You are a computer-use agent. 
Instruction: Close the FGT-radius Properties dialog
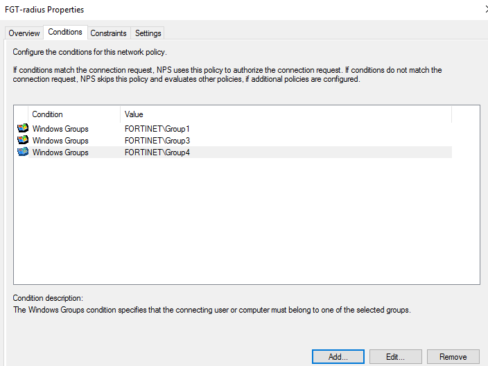click(485, 10)
